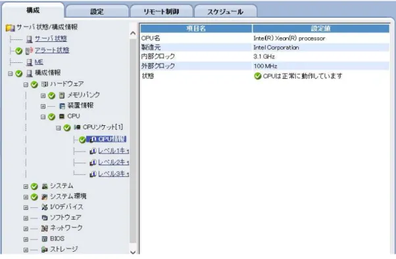This screenshot has width=396, height=259.
Task: Open the ME link
Action: click(39, 62)
